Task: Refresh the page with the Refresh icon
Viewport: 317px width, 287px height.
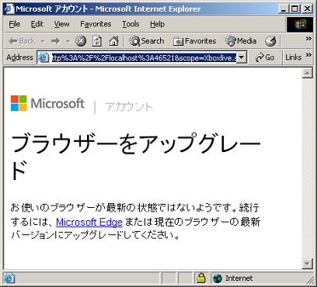Action: pos(97,41)
